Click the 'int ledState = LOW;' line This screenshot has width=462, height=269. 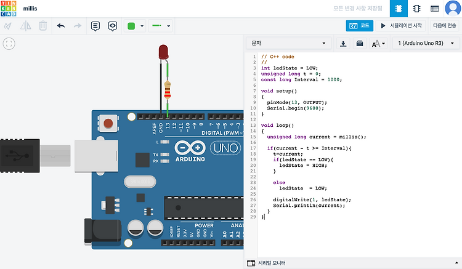(289, 68)
